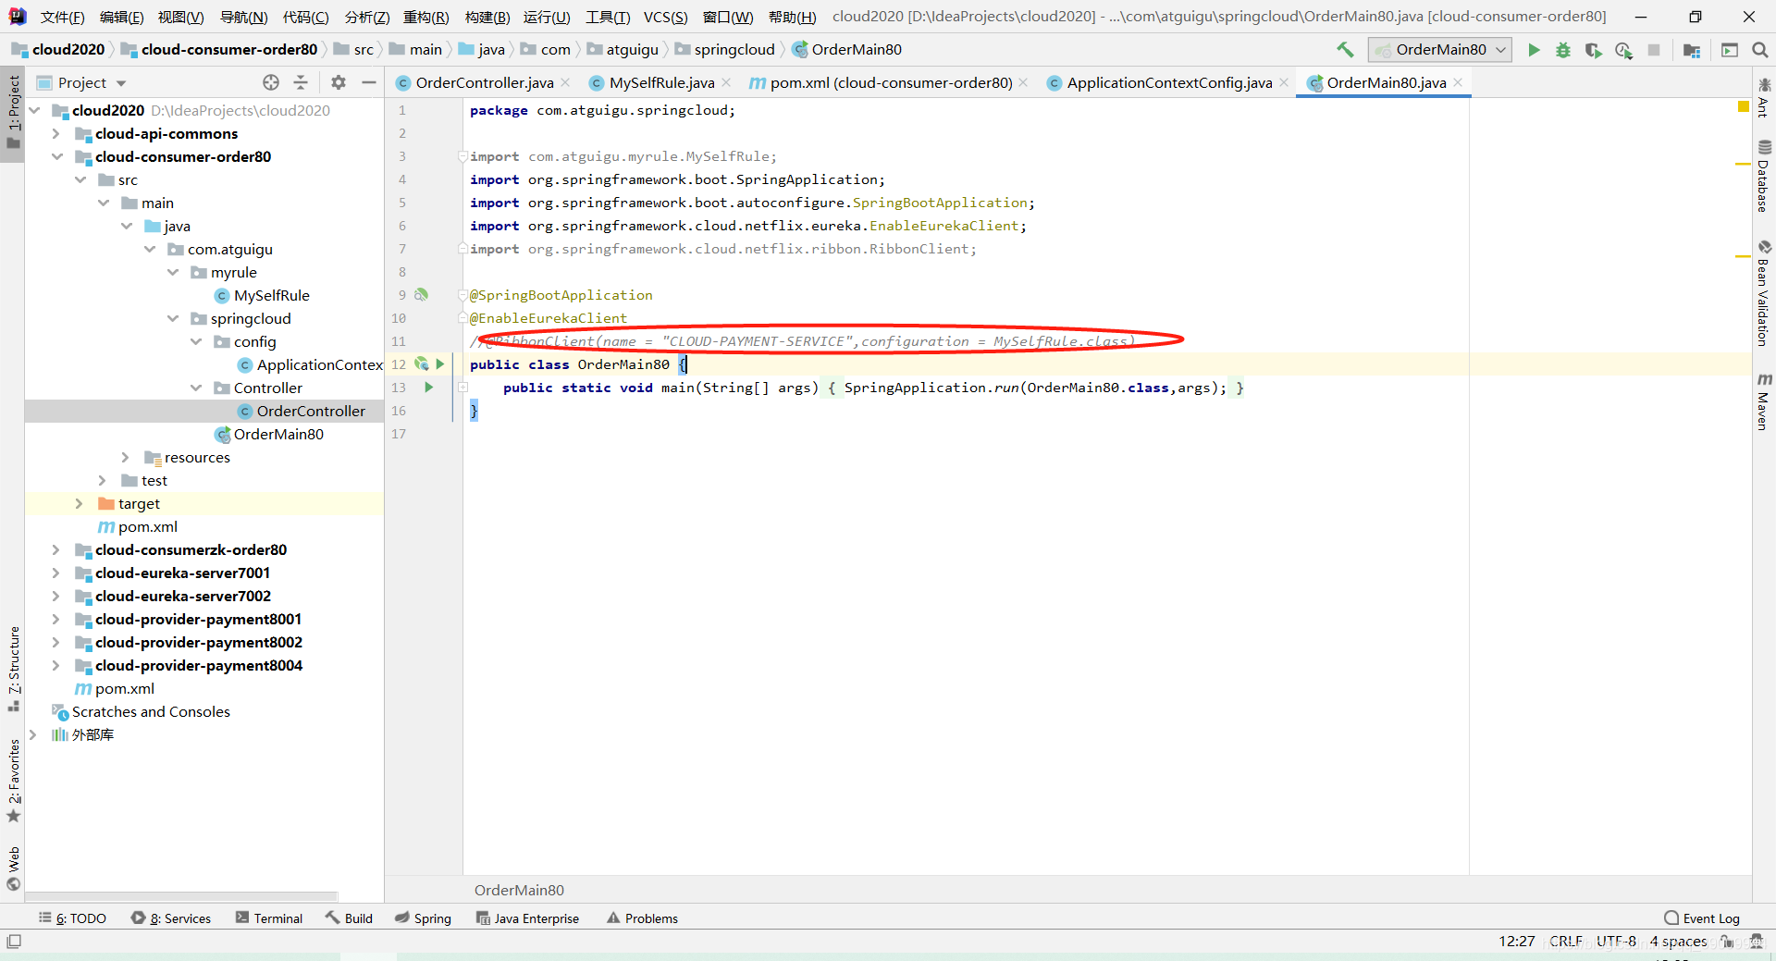Collapse the cloud2020 root node

pyautogui.click(x=35, y=110)
